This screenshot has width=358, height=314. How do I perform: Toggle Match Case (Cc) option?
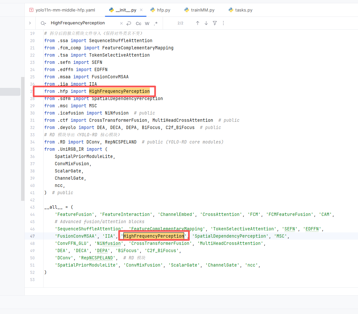click(x=138, y=23)
